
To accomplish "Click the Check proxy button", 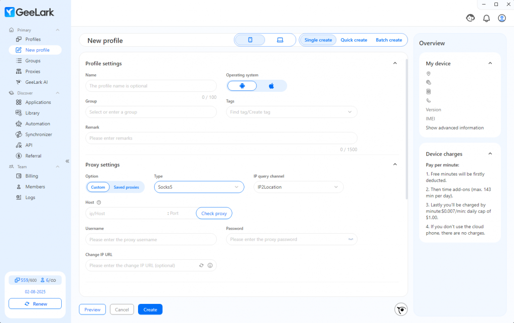I will tap(214, 213).
